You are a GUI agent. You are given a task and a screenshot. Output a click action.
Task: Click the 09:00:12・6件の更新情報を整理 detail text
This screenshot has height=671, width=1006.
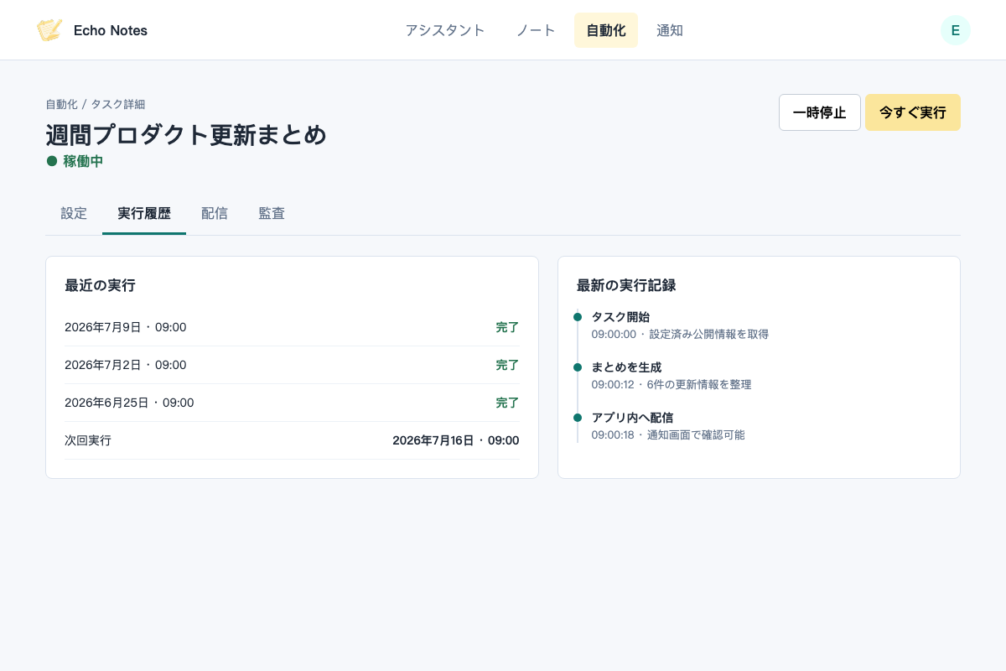pos(672,384)
